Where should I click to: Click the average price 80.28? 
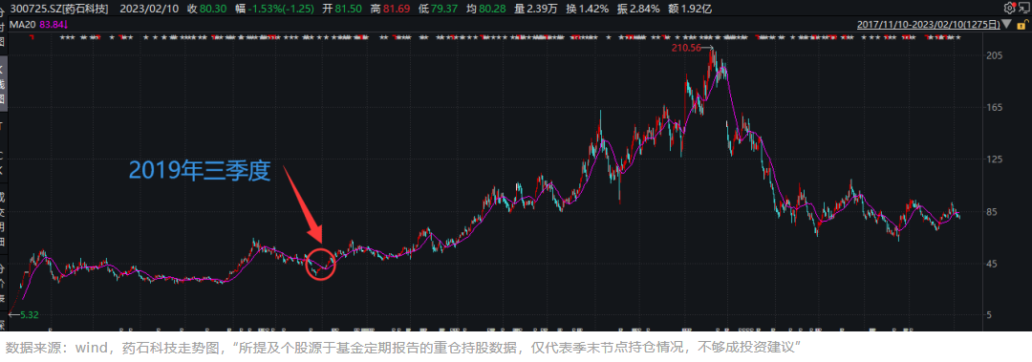click(492, 10)
